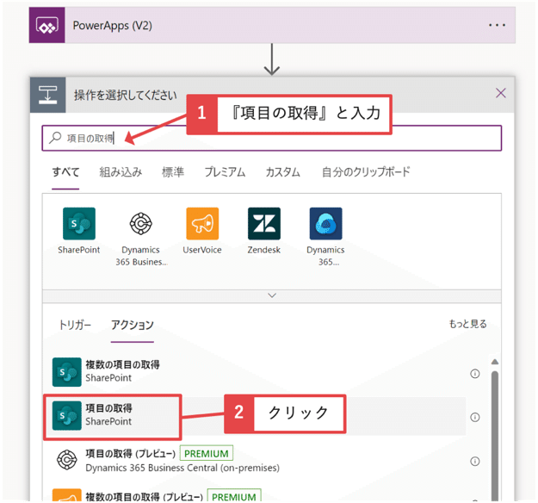Click the magnifier search icon

click(55, 138)
